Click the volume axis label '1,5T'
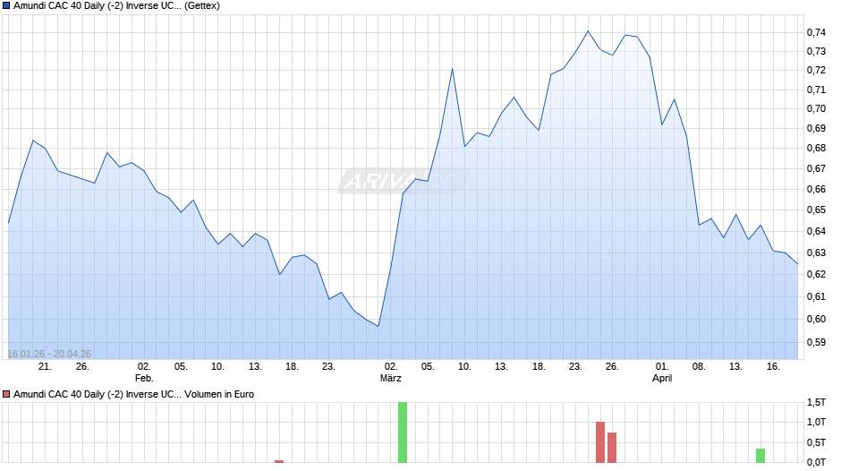This screenshot has height=471, width=841. (816, 402)
